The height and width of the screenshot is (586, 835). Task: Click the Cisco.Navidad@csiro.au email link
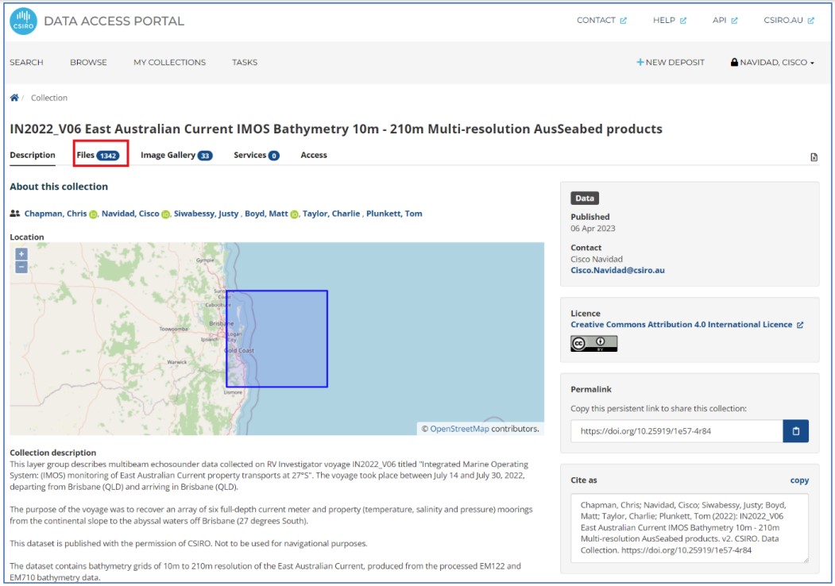[617, 270]
